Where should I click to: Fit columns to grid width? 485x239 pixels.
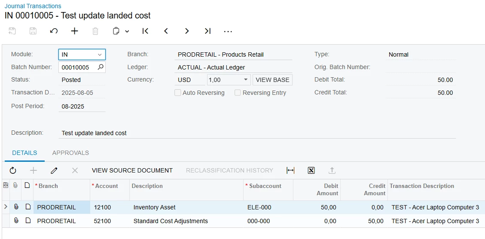[x=290, y=170]
